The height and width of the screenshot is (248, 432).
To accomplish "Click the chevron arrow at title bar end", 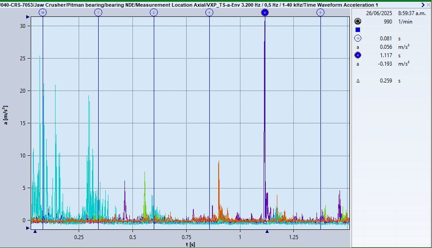I will click(423, 5).
